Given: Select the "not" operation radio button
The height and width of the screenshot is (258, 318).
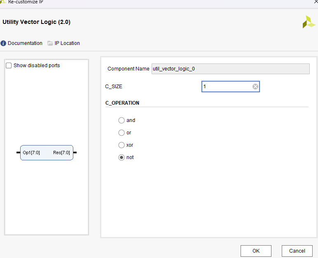Looking at the screenshot, I should pos(122,157).
